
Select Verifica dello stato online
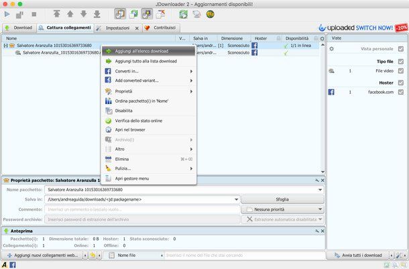pos(149,121)
